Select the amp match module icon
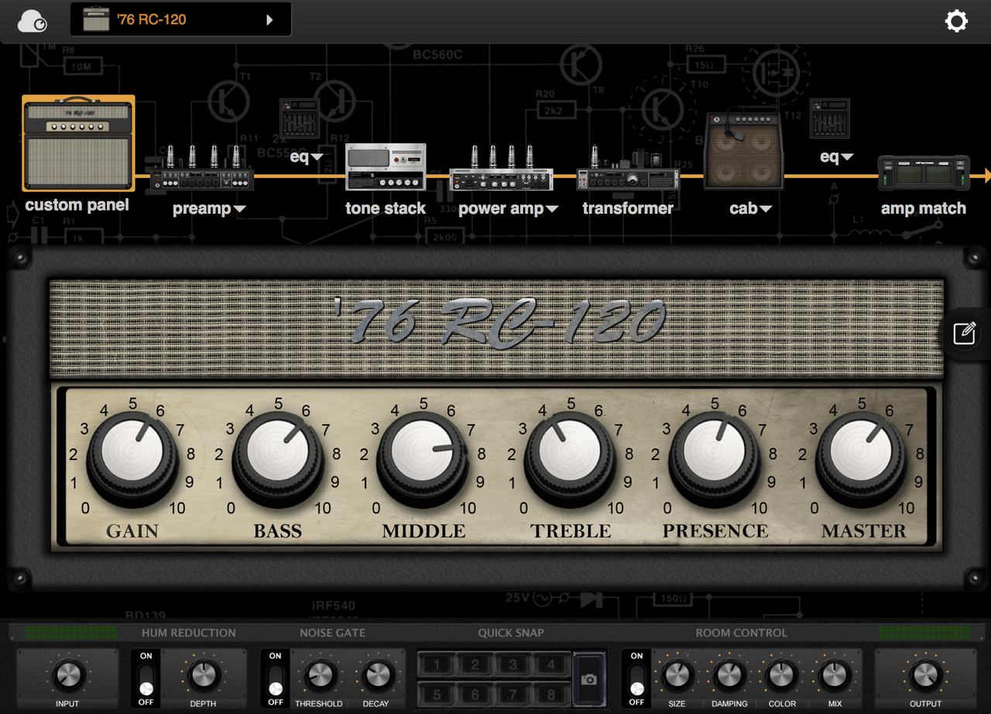 (x=924, y=173)
